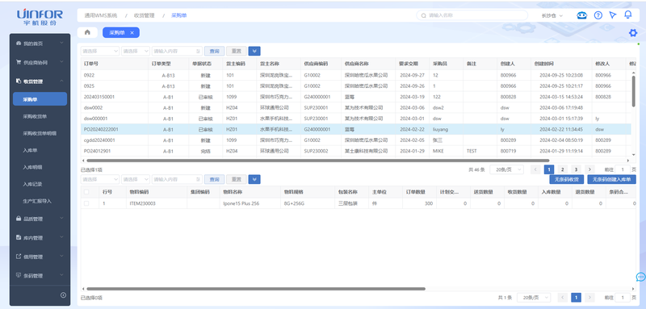
Task: Click the search magnifier icon in header
Action: click(423, 15)
